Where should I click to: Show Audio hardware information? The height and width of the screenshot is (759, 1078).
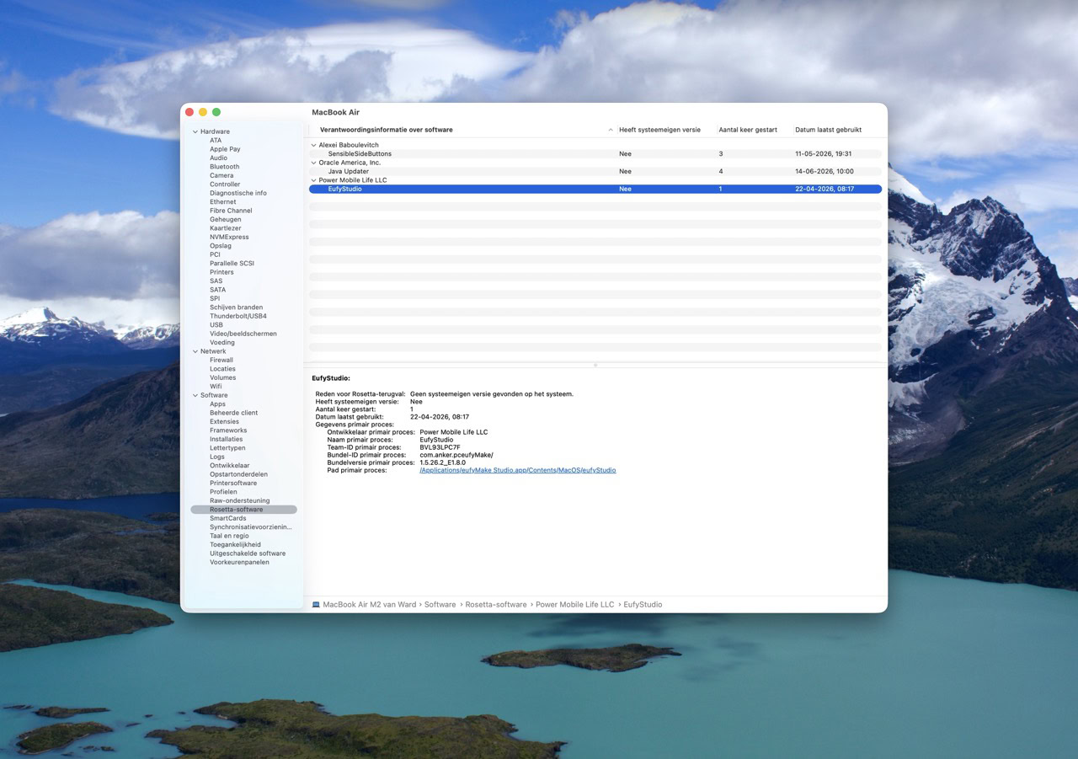pyautogui.click(x=219, y=158)
